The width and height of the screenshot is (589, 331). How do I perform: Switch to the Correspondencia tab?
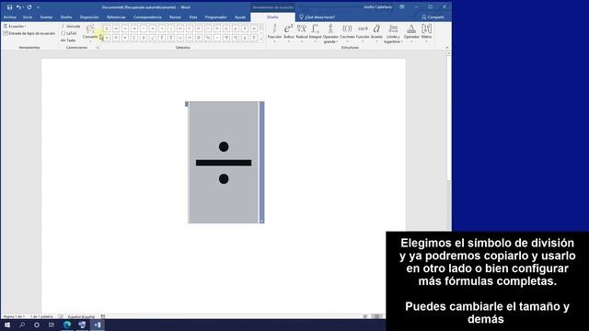(147, 17)
